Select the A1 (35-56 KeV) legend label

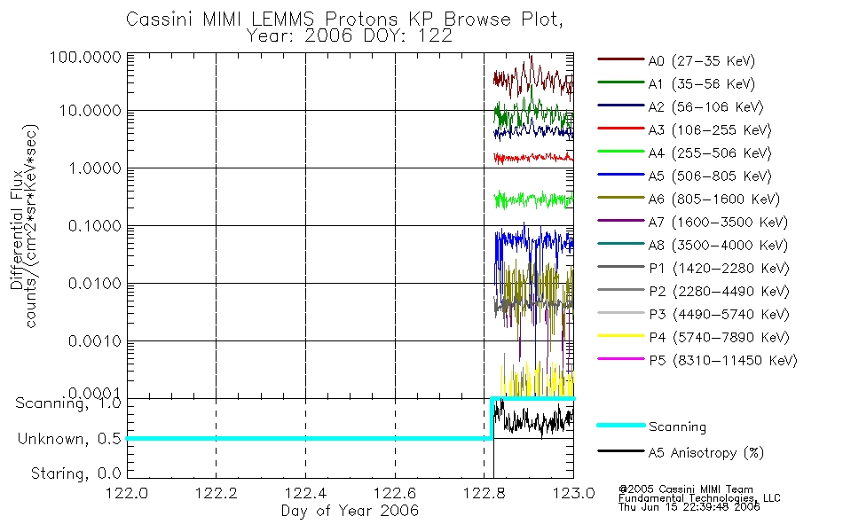[x=702, y=84]
